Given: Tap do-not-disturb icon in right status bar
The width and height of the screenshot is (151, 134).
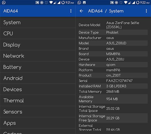Looking at the screenshot, I should pos(117,3).
